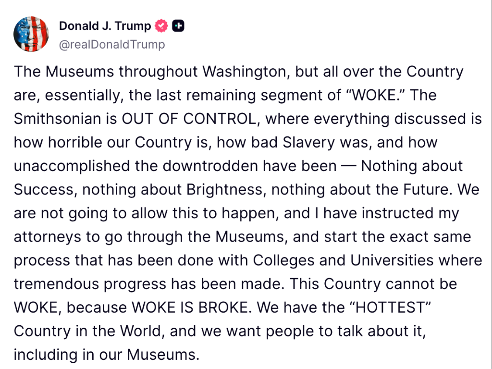The image size is (492, 369).
Task: Click the word "attorneys" in the post
Action: (48, 237)
